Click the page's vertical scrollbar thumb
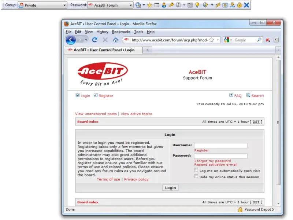 pos(278,122)
